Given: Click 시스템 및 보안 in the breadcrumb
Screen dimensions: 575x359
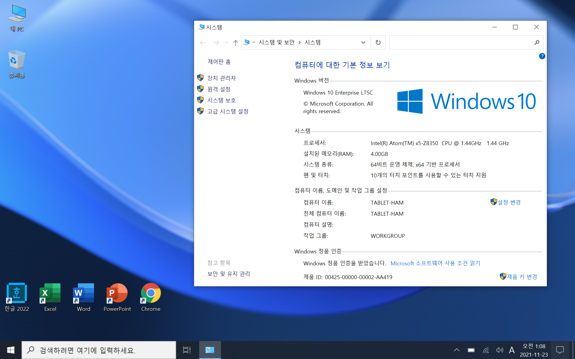Looking at the screenshot, I should point(277,42).
